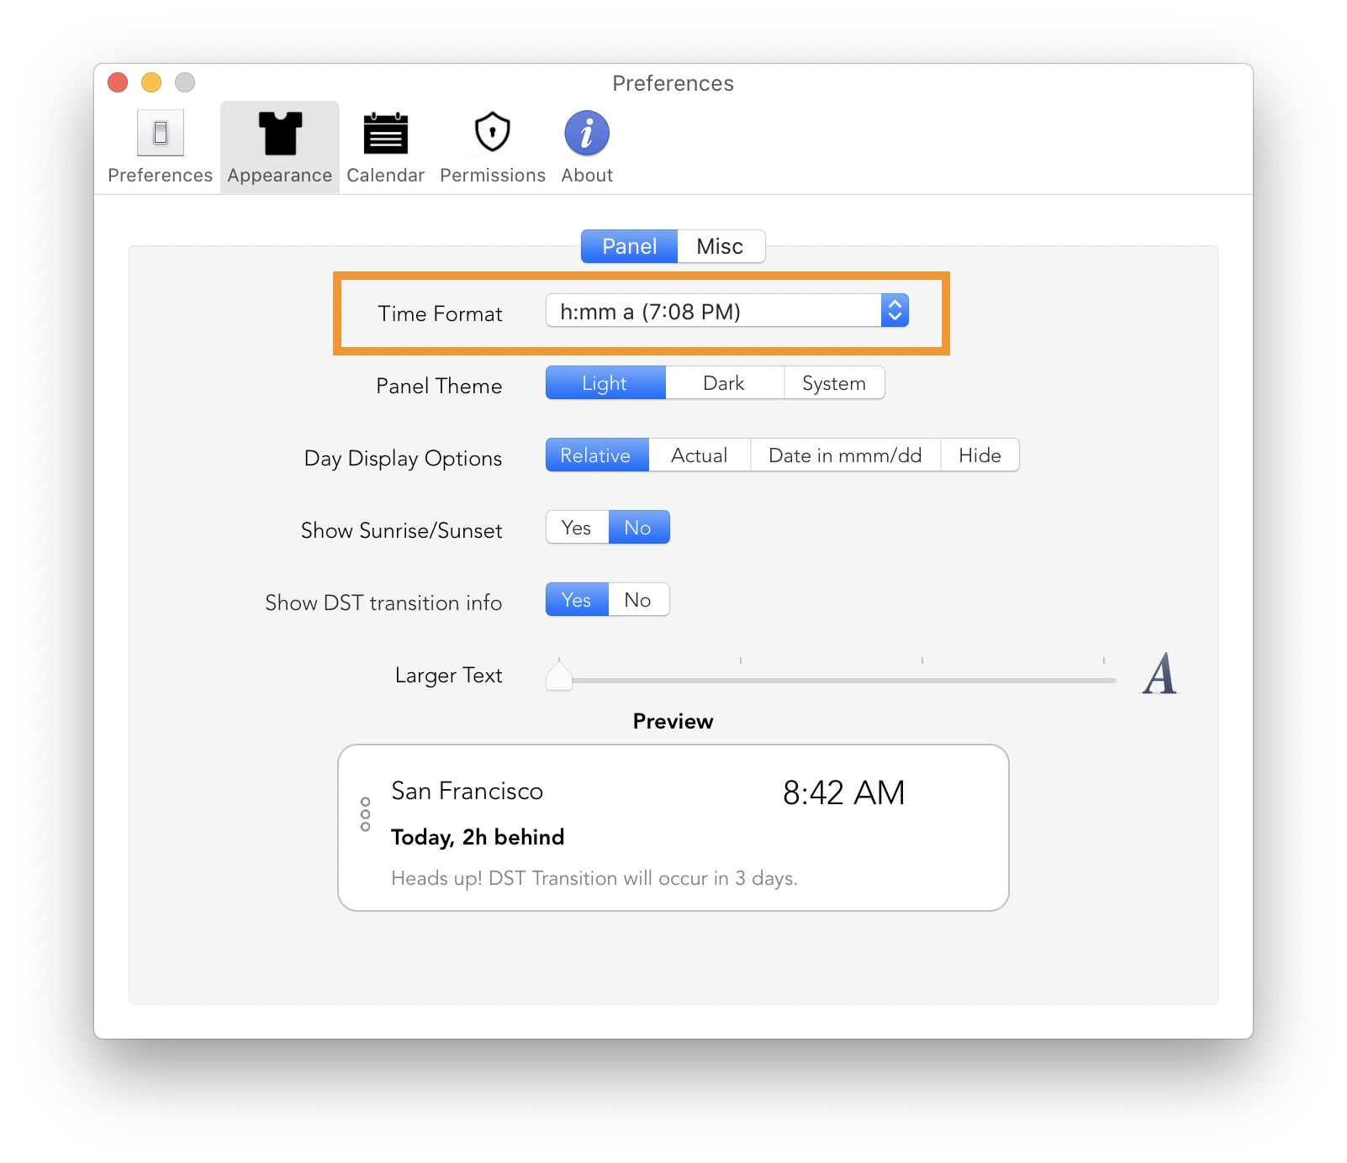Select the System panel theme
1347x1163 pixels.
834,383
